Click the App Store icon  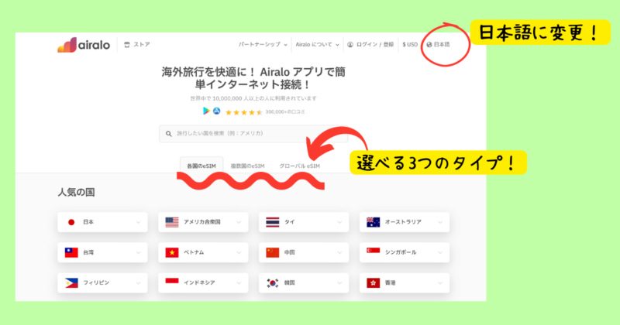217,111
